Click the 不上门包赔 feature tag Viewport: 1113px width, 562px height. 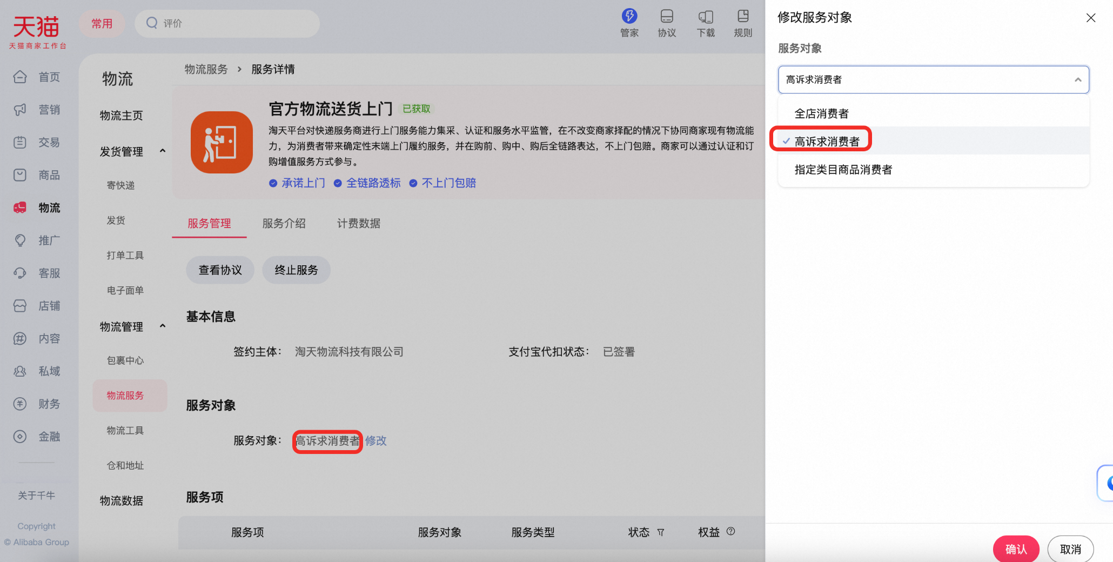click(443, 183)
